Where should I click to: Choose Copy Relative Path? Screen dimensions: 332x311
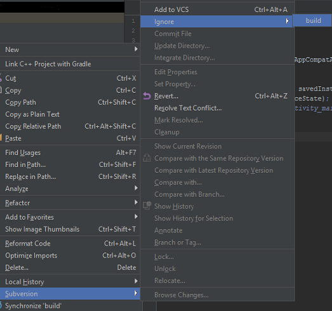70,126
